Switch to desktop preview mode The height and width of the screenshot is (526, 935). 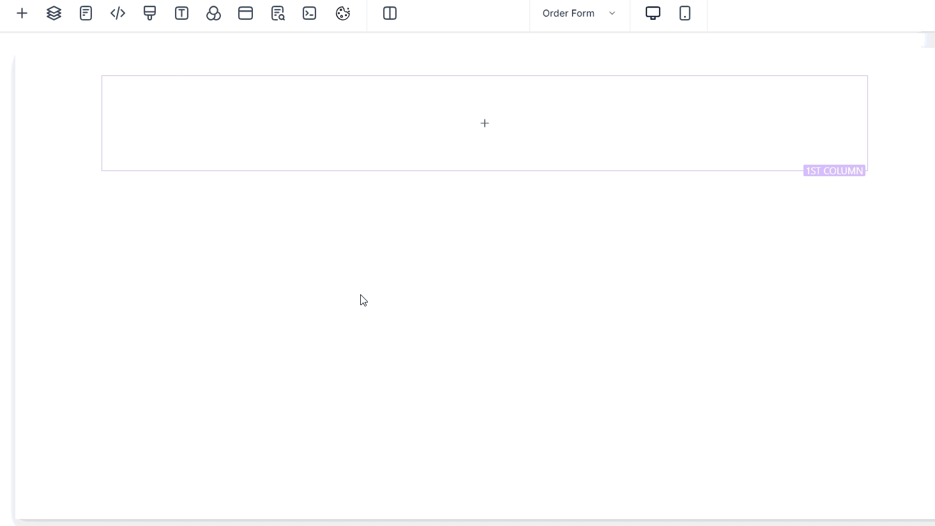pyautogui.click(x=653, y=13)
